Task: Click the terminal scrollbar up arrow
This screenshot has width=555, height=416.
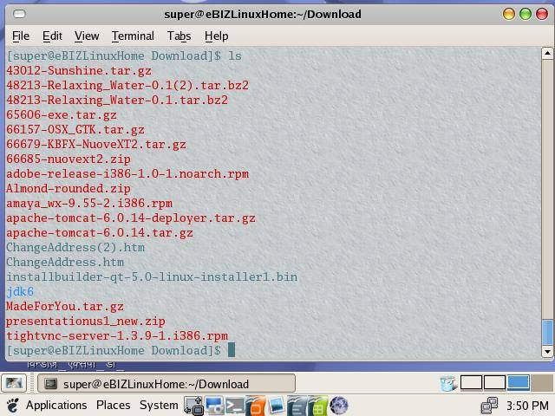Action: pyautogui.click(x=547, y=54)
